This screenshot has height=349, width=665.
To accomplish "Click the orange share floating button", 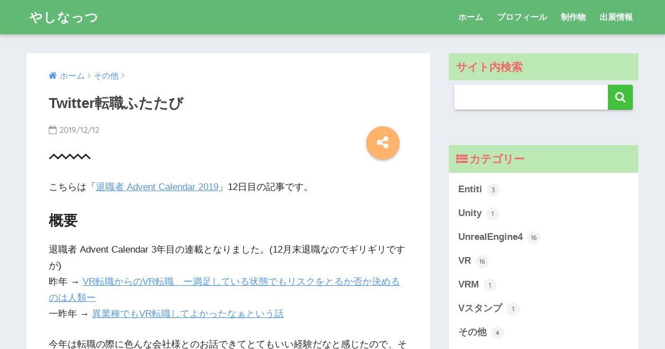I will pyautogui.click(x=383, y=143).
